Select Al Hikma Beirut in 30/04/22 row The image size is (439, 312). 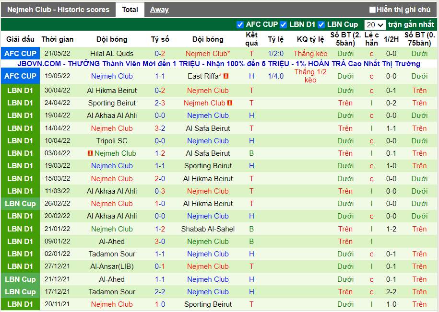[112, 91]
